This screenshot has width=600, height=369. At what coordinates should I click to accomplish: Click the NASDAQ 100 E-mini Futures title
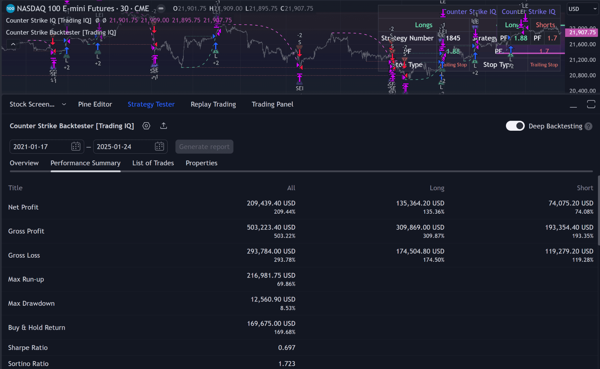click(x=66, y=8)
